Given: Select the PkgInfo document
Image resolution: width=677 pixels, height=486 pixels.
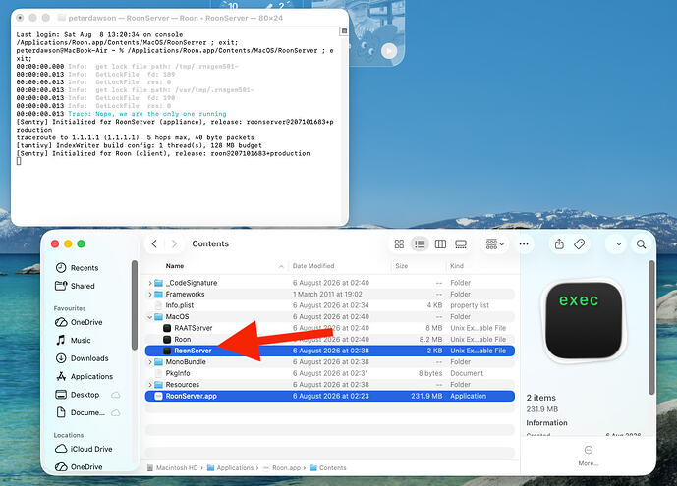Looking at the screenshot, I should (330, 373).
